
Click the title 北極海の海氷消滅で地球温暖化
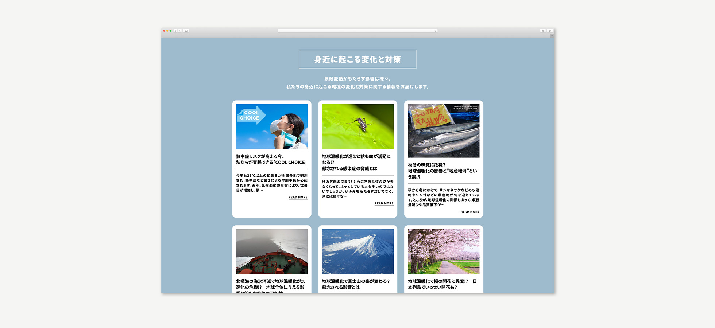[271, 286]
